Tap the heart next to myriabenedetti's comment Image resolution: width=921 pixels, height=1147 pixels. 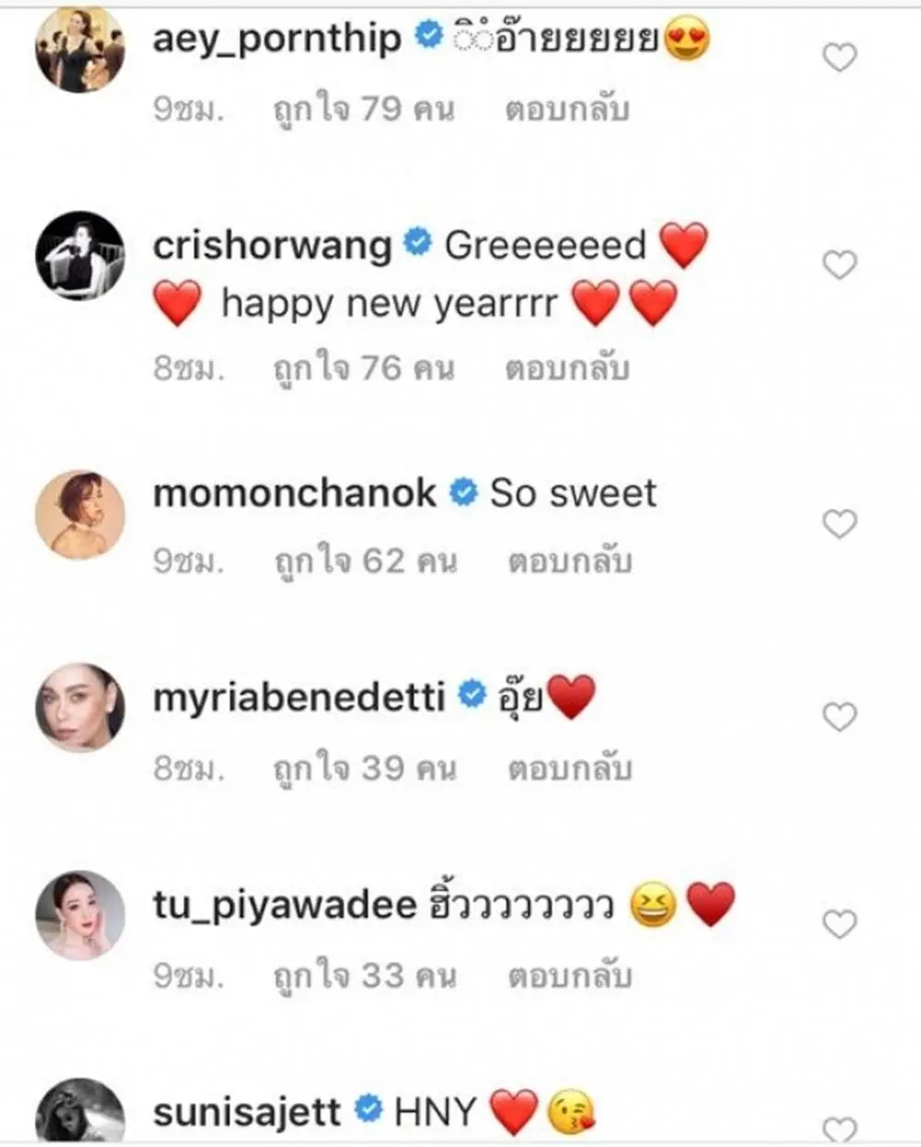coord(839,717)
